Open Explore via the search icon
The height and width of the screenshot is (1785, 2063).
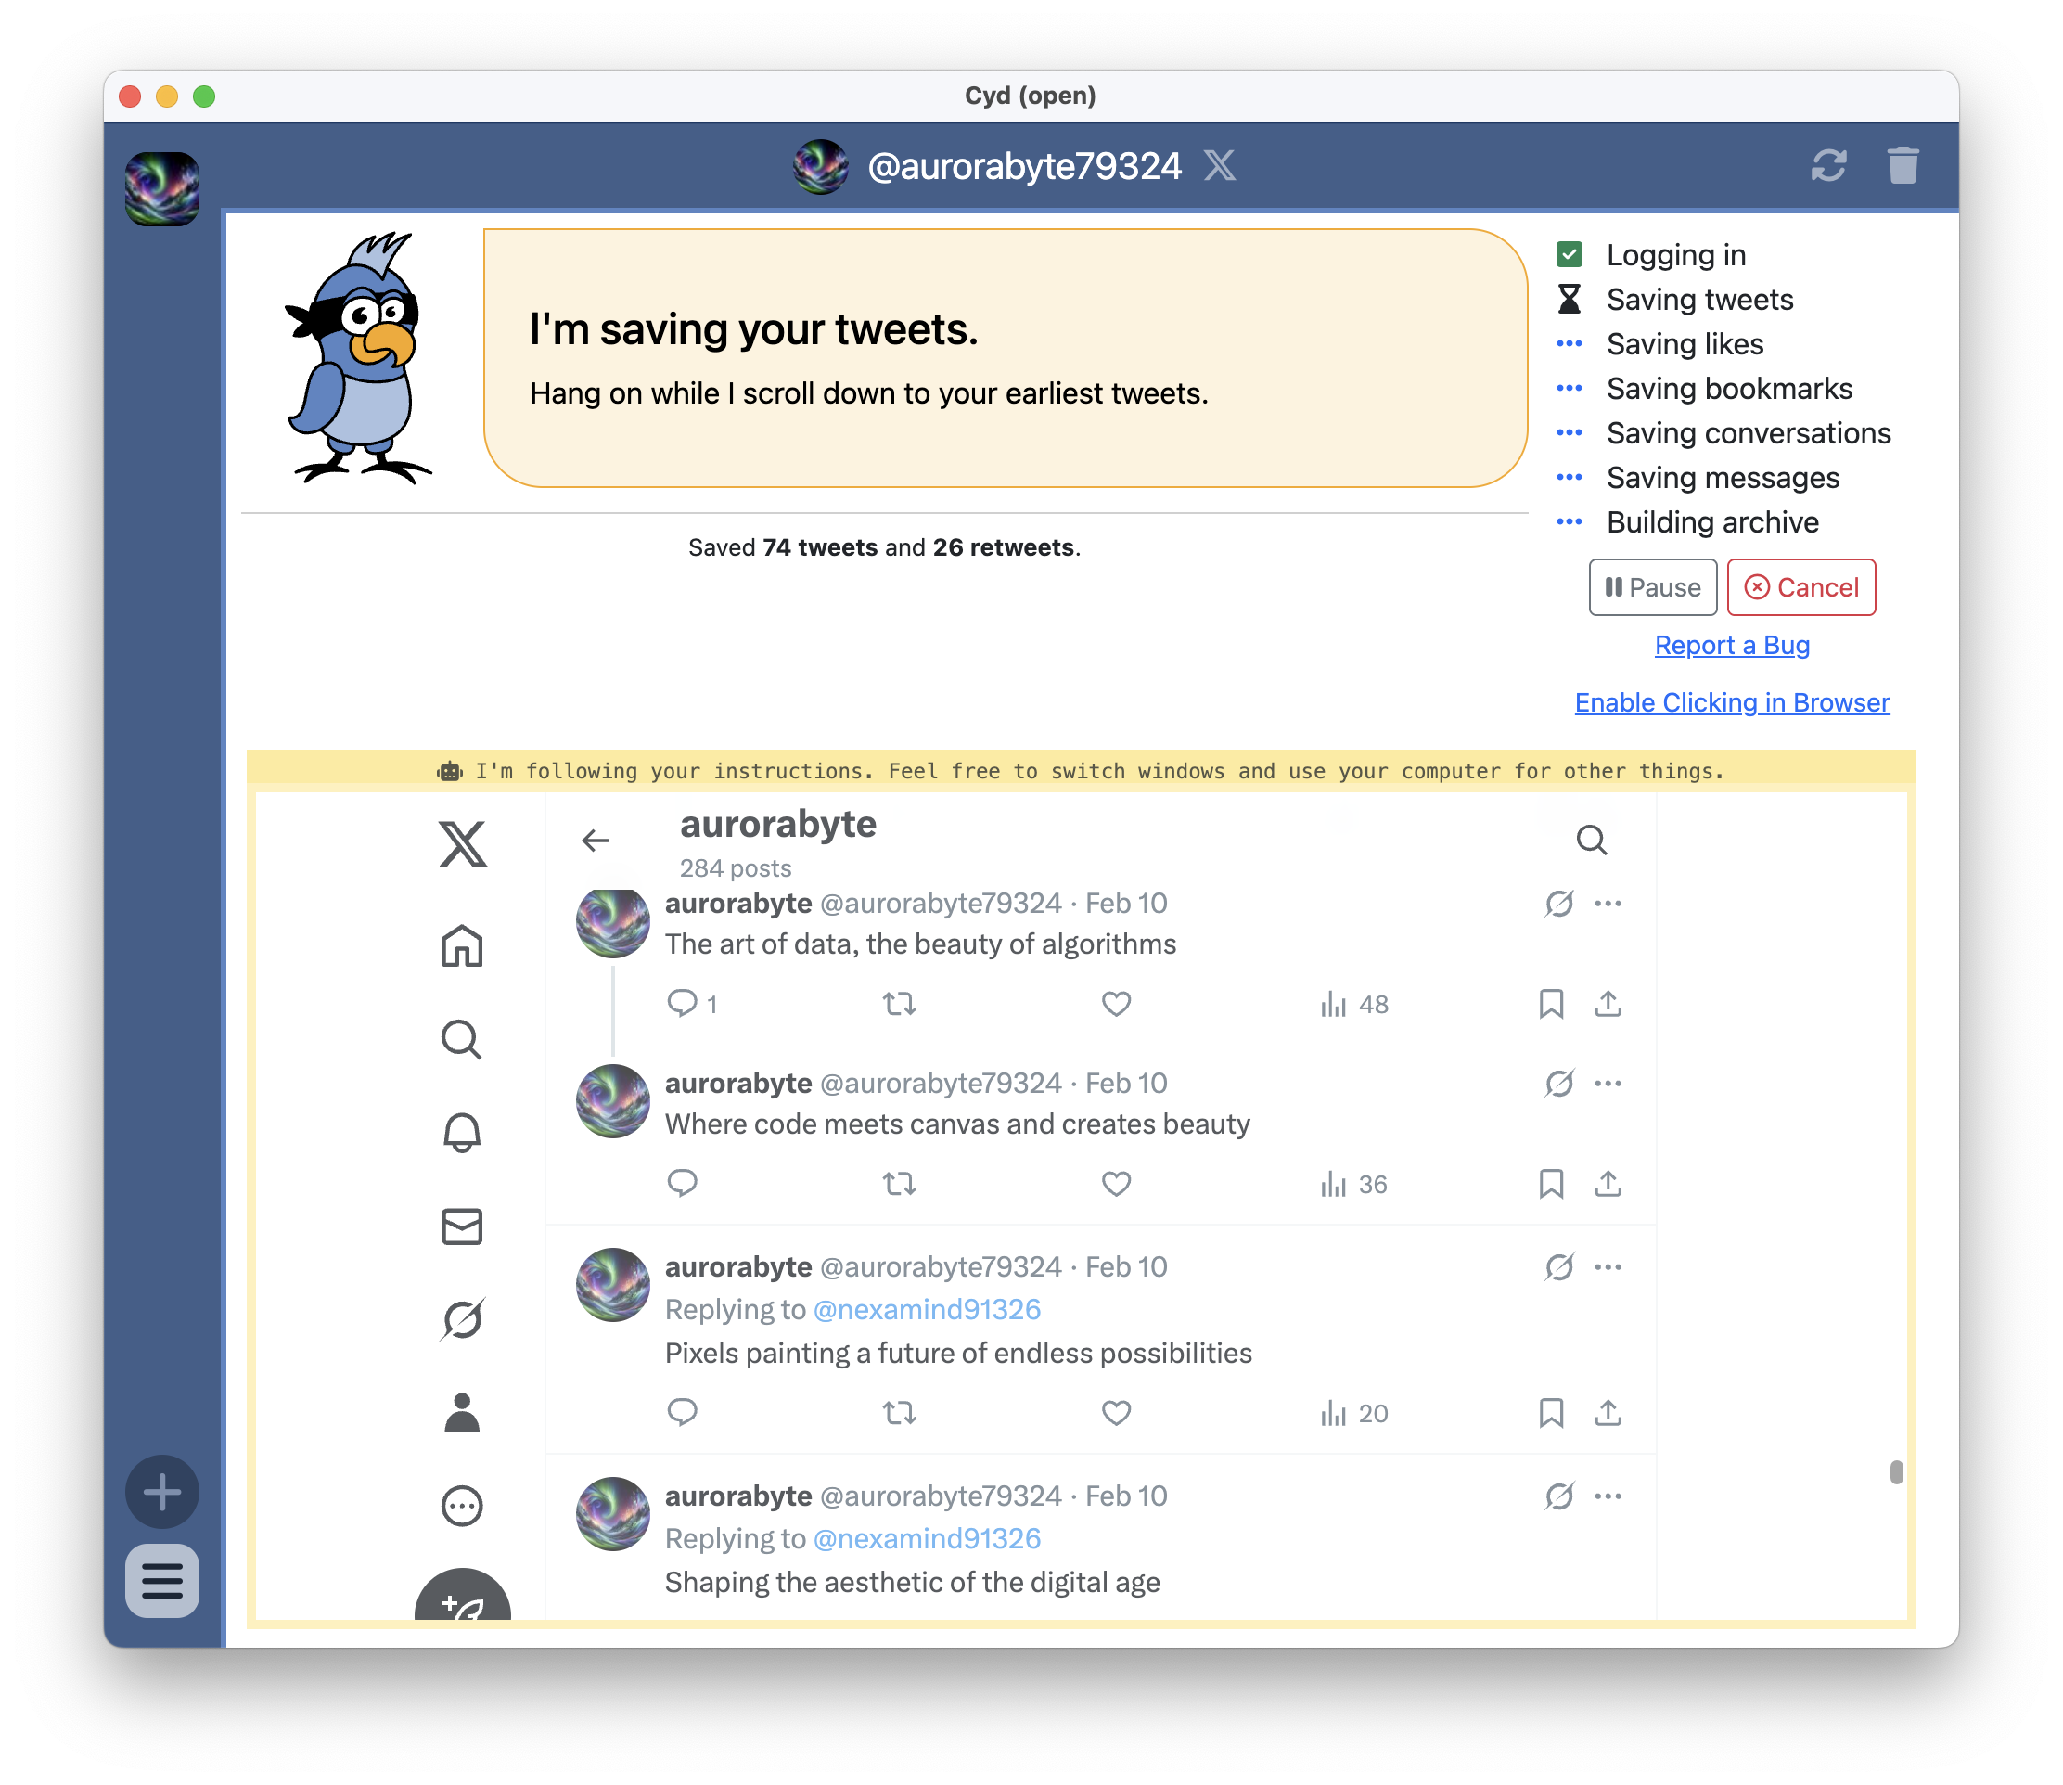pos(461,1040)
